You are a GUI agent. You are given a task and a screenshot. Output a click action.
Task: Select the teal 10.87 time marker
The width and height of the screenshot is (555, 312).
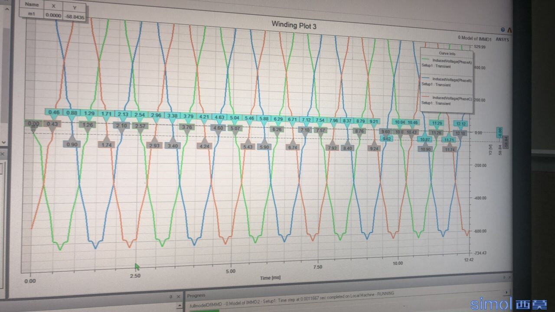coord(424,139)
